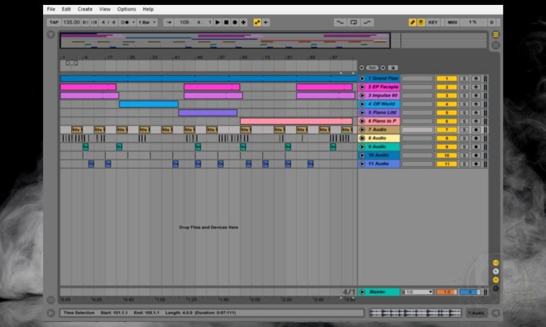Unfold the Master track
Viewport: 546px width, 327px height.
click(x=362, y=292)
